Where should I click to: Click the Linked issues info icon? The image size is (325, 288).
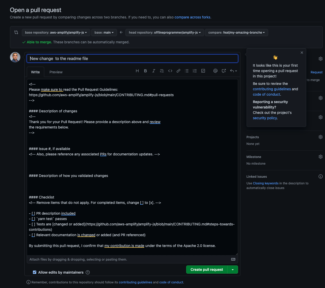(x=321, y=176)
